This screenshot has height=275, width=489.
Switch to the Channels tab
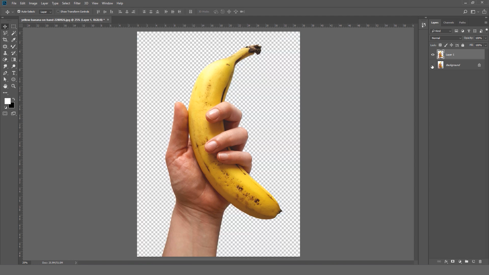[x=448, y=22]
